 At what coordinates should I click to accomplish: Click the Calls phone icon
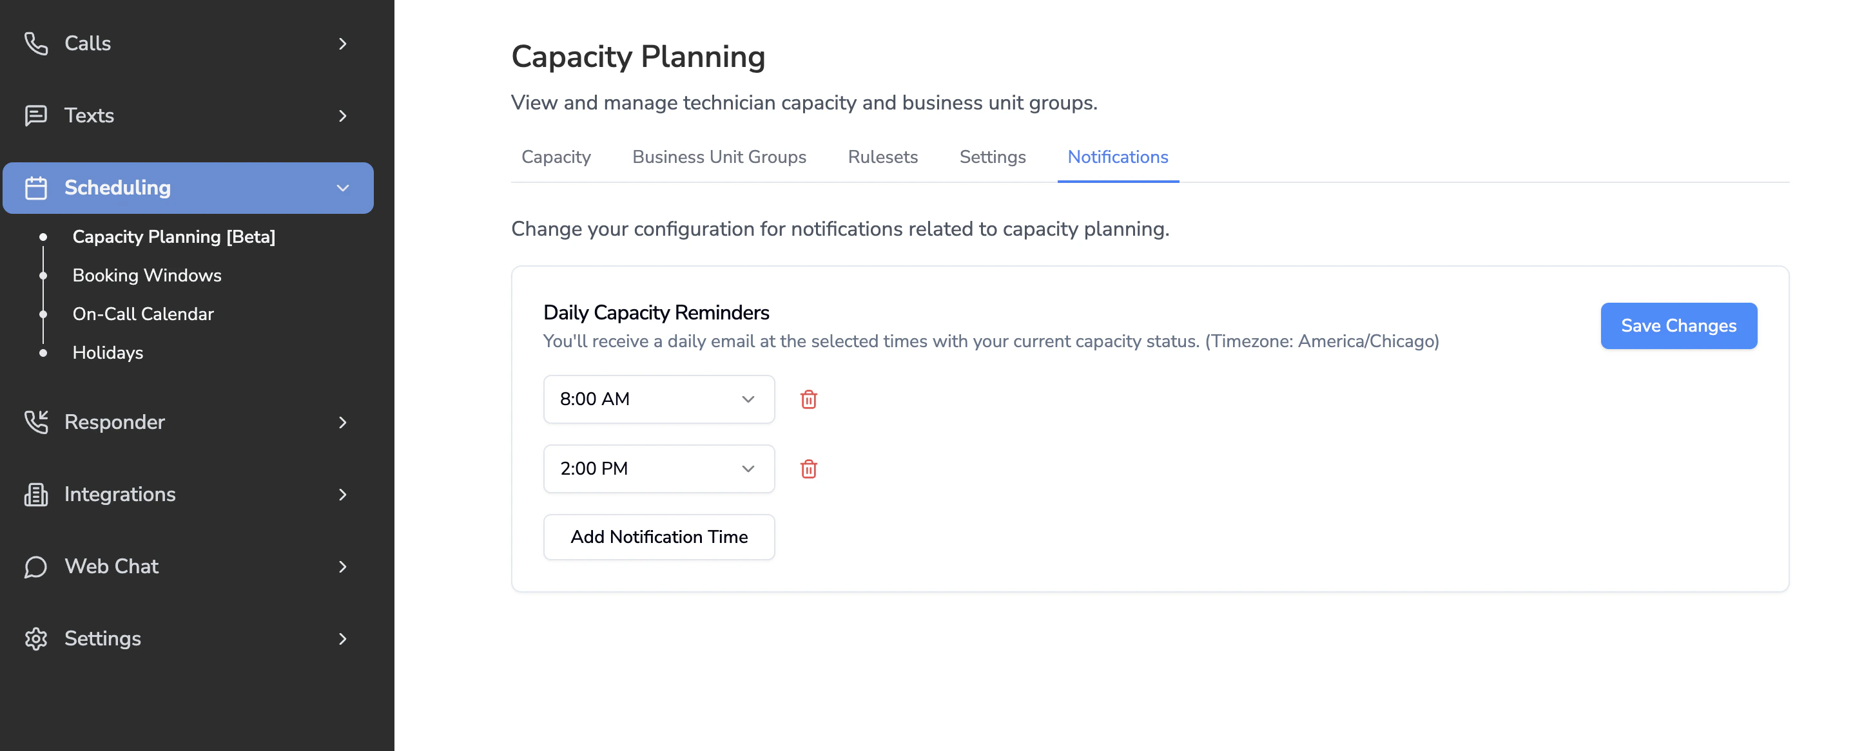coord(35,43)
